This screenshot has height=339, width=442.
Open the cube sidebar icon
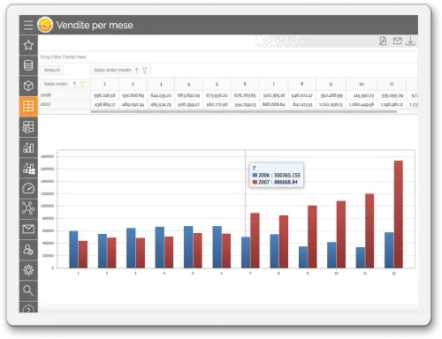click(28, 86)
